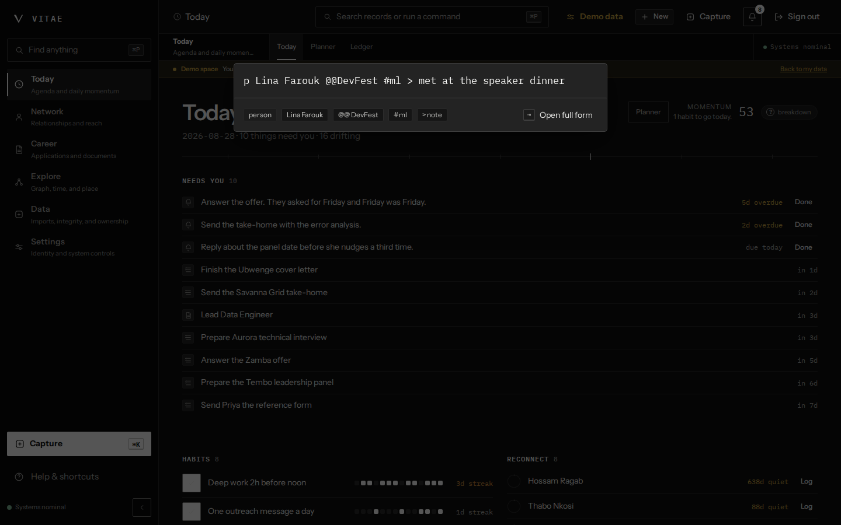This screenshot has height=525, width=841.
Task: Open notifications bell icon
Action: coord(752,17)
